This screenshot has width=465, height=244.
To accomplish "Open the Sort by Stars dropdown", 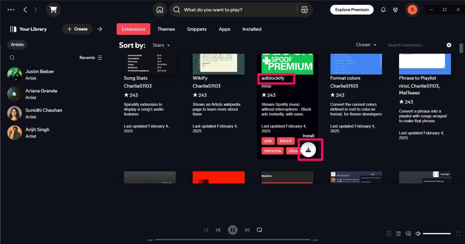I will coord(161,45).
